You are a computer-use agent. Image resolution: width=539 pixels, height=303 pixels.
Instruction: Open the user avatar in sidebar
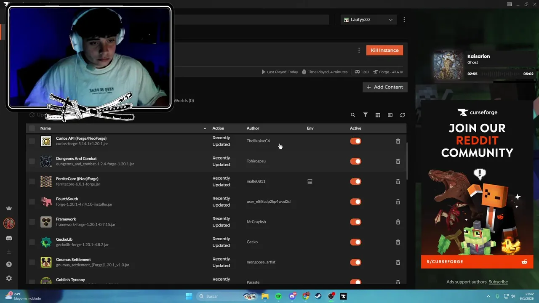[x=9, y=223]
